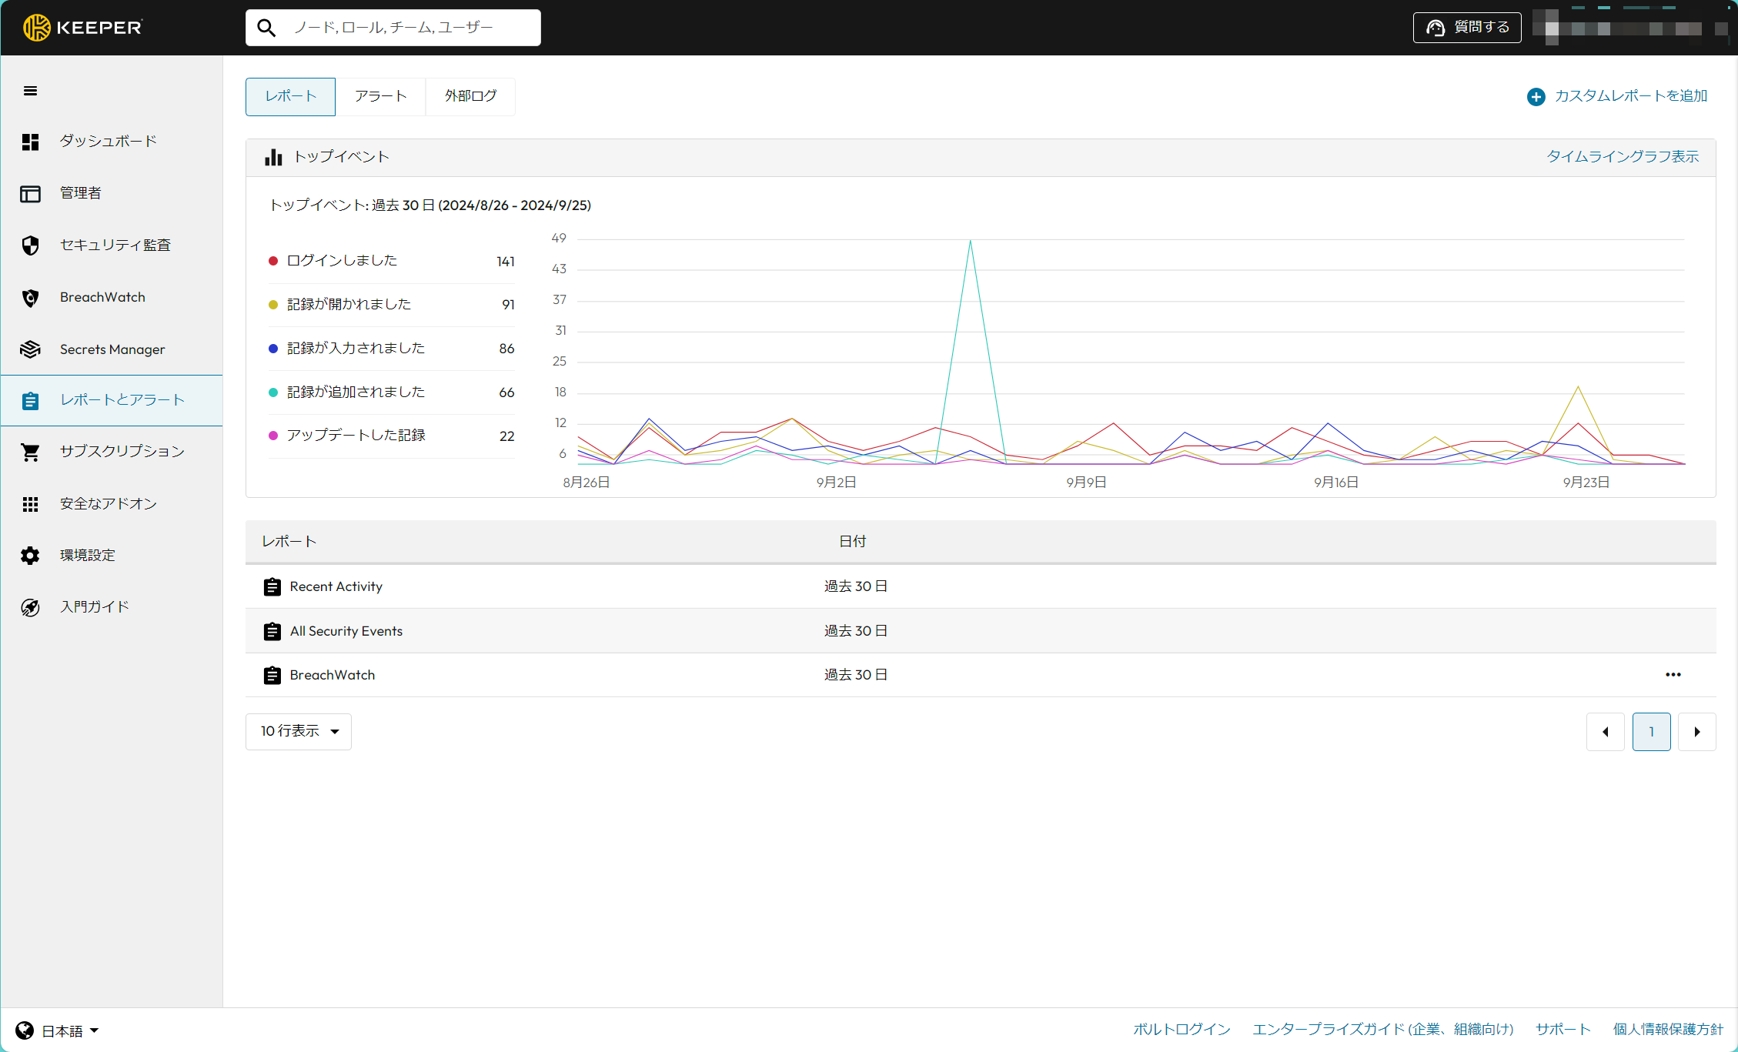Open BreachWatch from the sidebar
1738x1052 pixels.
(x=102, y=297)
